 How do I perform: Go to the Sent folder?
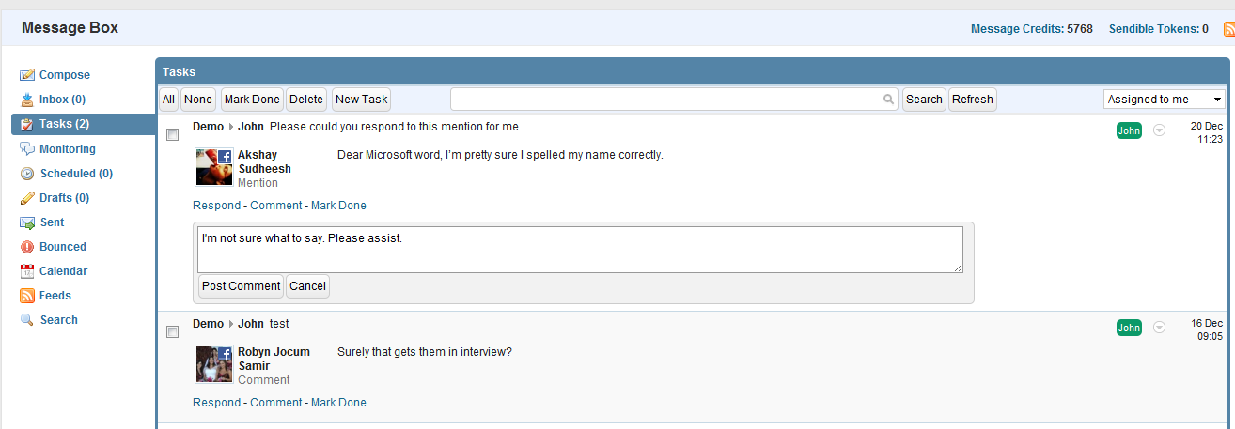52,222
